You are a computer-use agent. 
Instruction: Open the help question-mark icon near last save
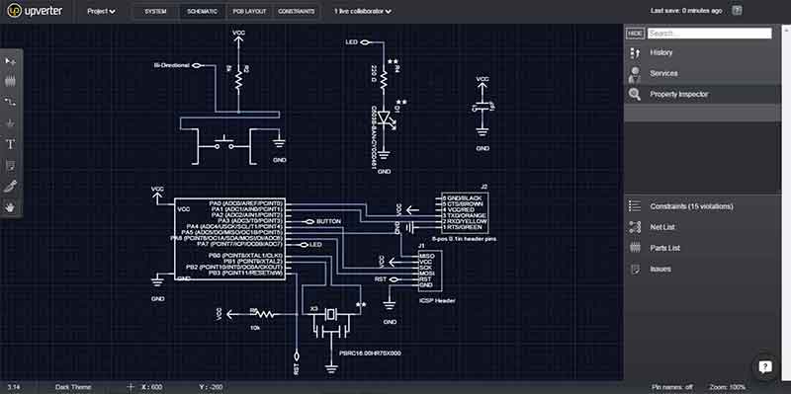tap(737, 11)
